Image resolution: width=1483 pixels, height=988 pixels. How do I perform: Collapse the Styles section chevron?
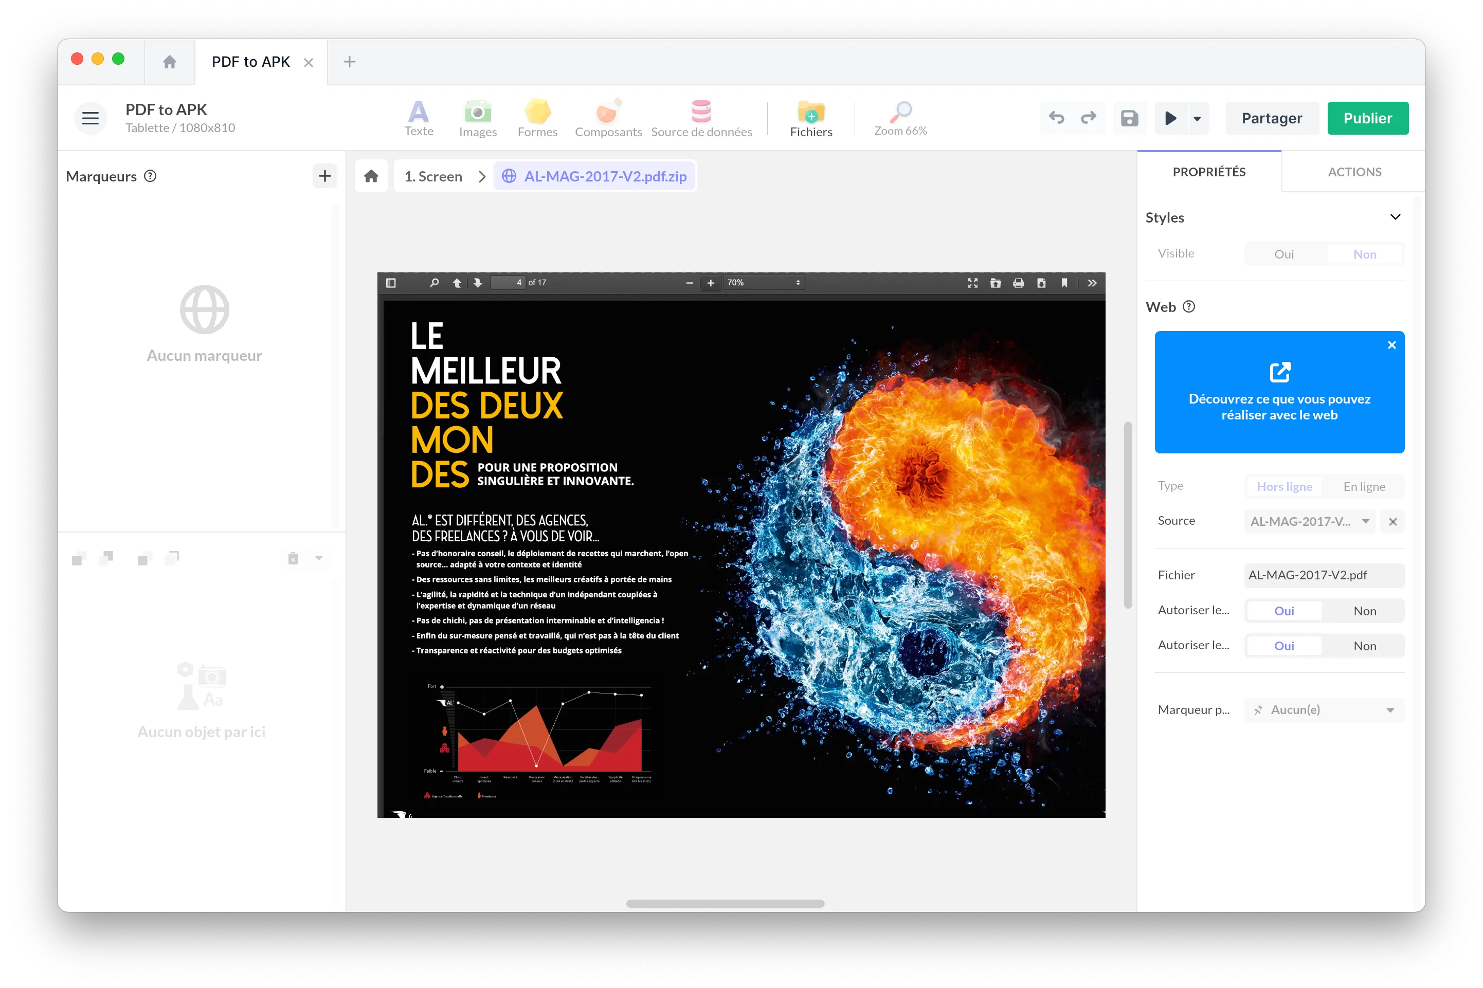click(x=1395, y=217)
